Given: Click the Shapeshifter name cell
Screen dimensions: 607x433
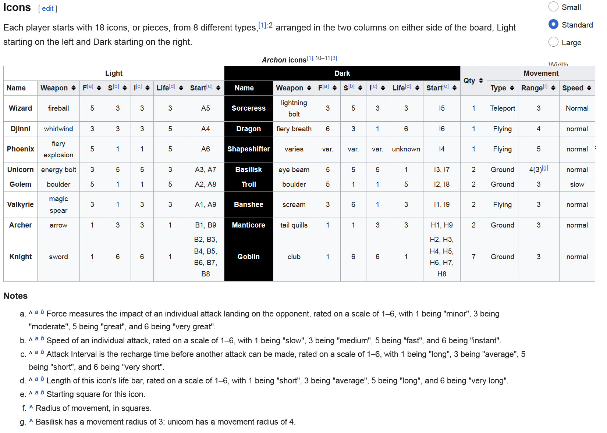Looking at the screenshot, I should click(x=248, y=149).
